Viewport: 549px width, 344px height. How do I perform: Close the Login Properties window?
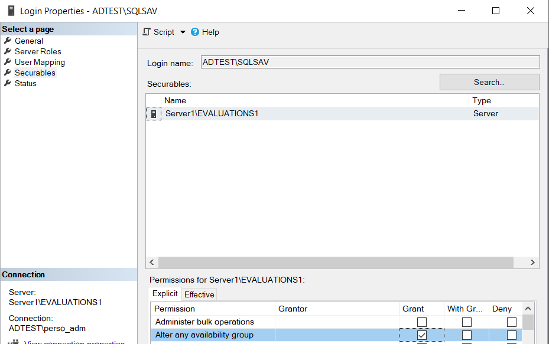(531, 11)
